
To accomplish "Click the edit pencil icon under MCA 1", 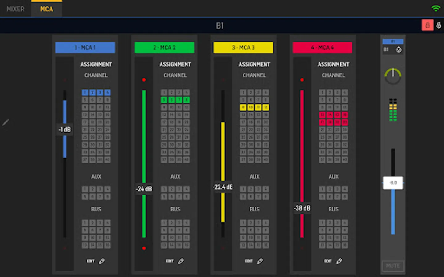I will [x=102, y=261].
